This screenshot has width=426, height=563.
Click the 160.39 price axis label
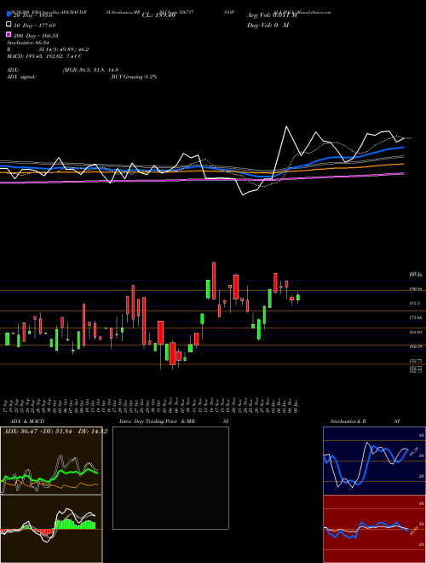pos(415,346)
